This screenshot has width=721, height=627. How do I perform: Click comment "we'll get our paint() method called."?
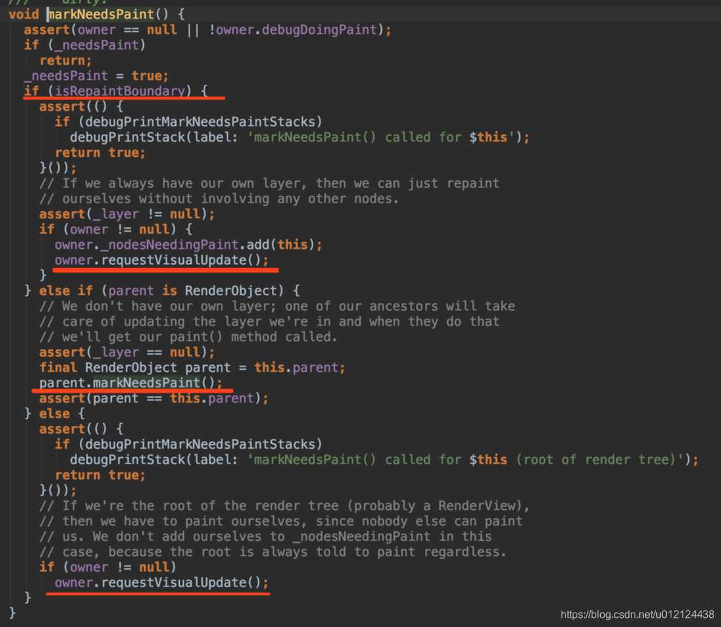[188, 337]
